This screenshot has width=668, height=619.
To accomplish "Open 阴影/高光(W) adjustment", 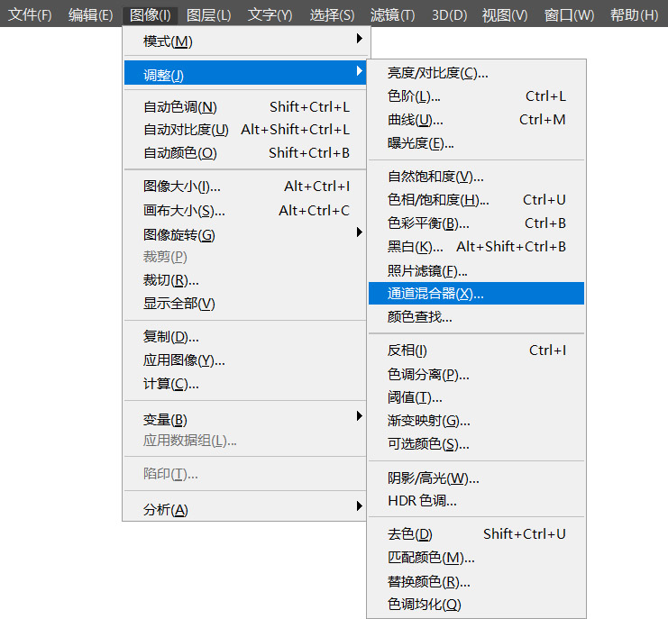I will [476, 478].
